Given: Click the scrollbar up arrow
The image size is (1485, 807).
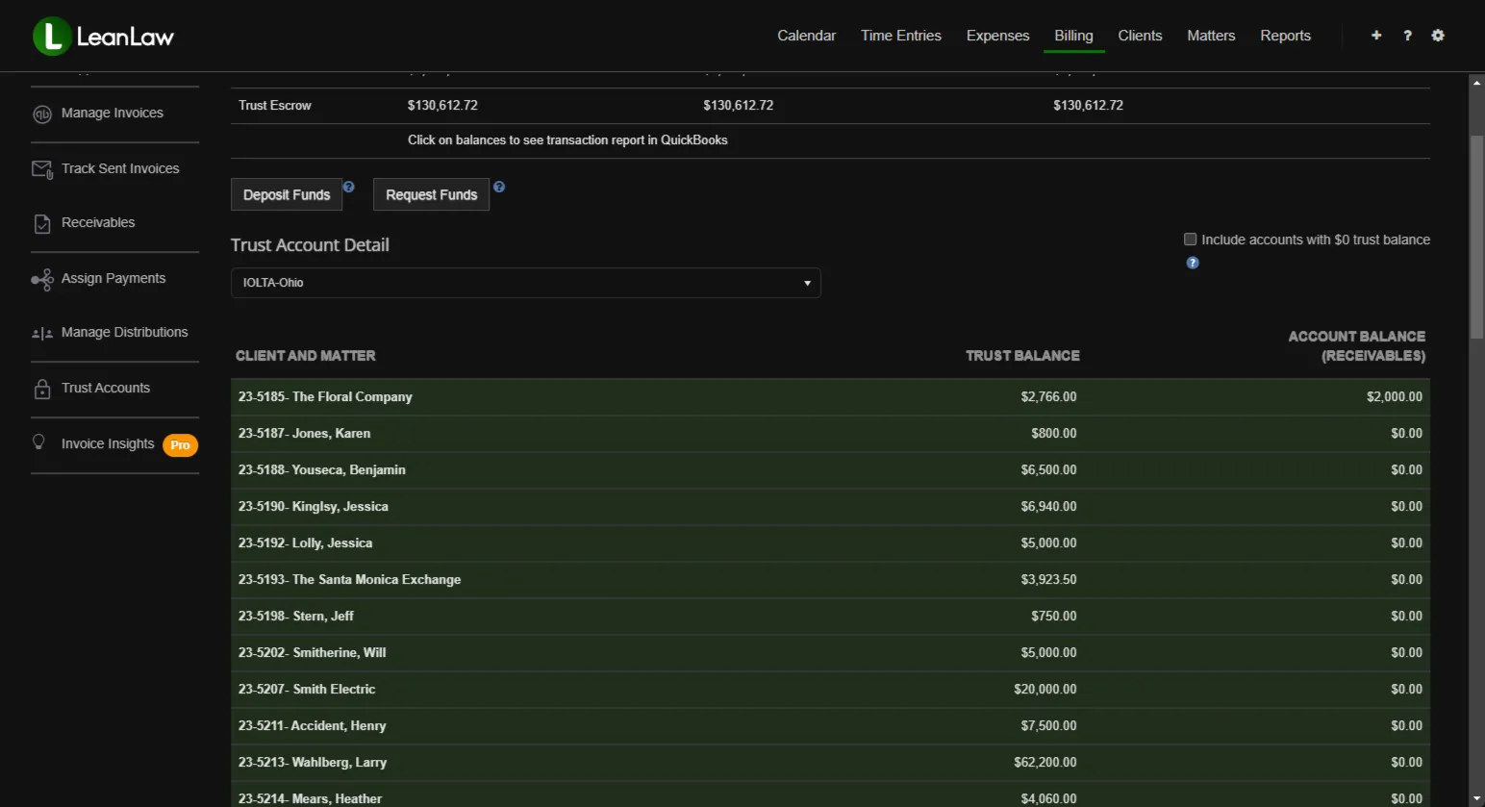Looking at the screenshot, I should (1476, 83).
